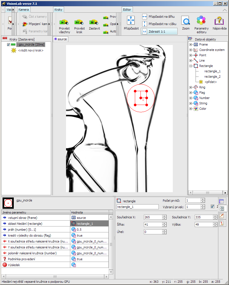Open Parametry editoru color hexagon icon

(201, 21)
